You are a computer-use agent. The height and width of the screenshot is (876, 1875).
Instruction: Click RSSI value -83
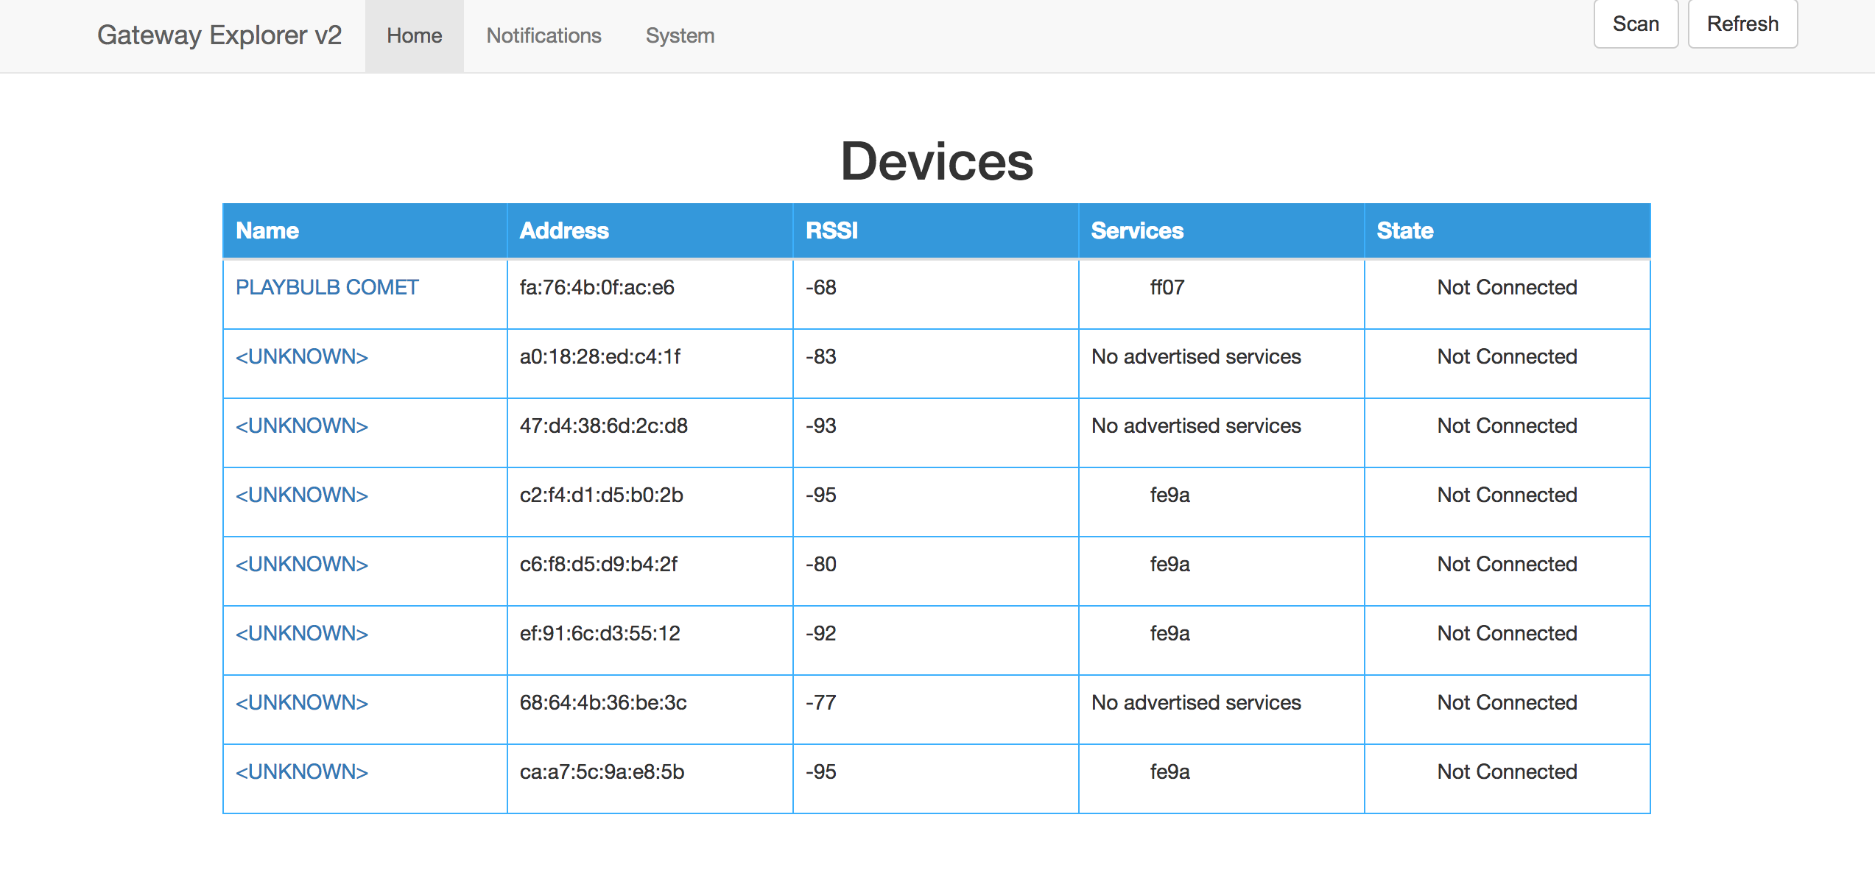(x=821, y=356)
